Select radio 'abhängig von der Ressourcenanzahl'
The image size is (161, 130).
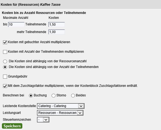5,61
